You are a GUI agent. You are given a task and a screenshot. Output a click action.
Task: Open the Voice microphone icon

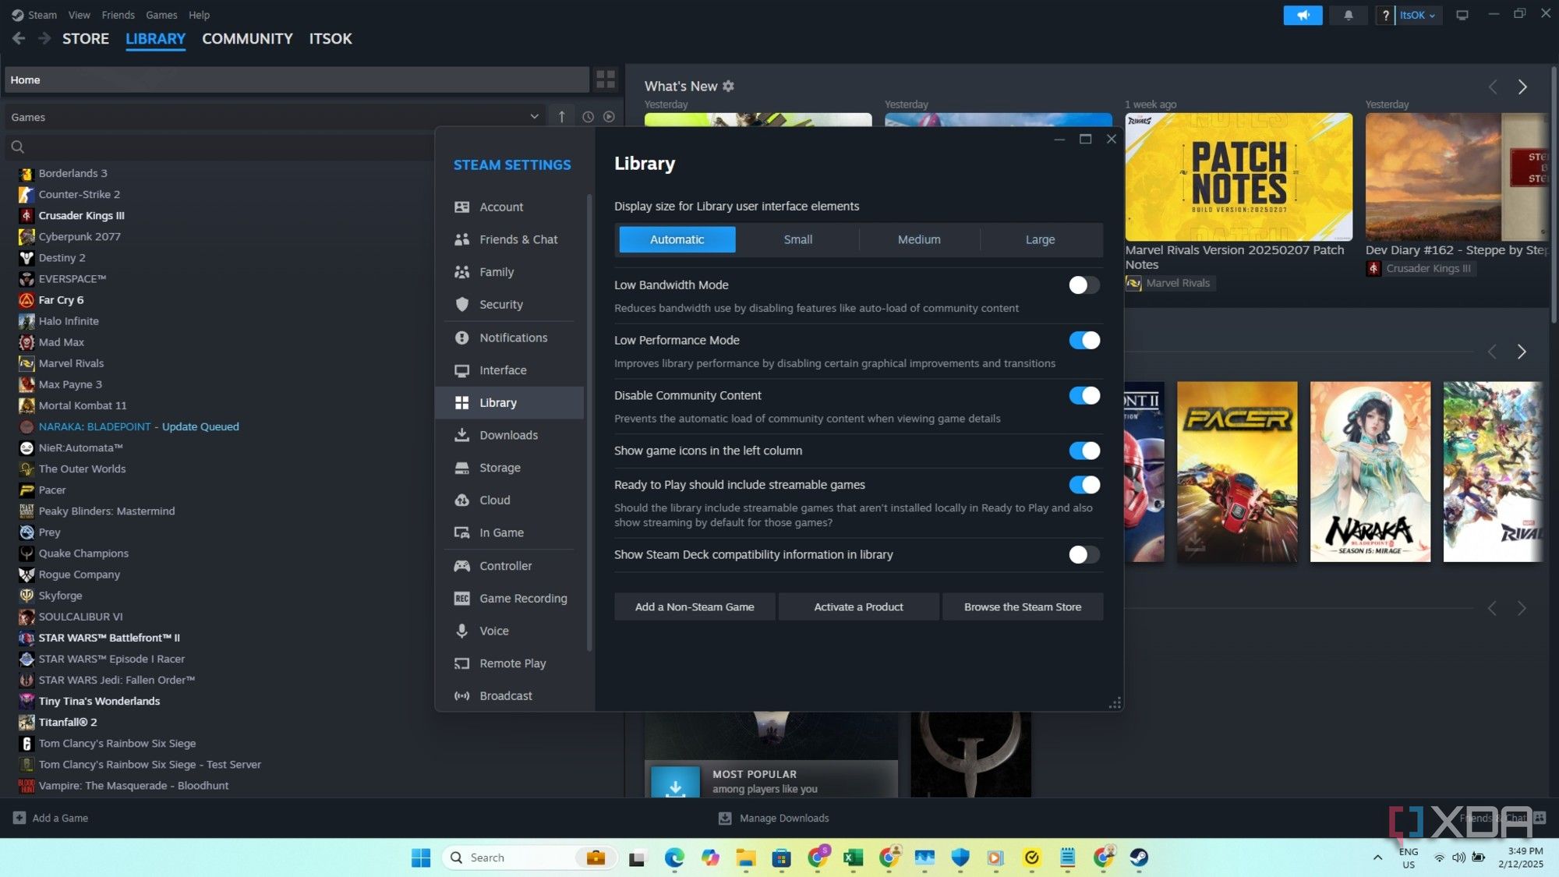[461, 631]
